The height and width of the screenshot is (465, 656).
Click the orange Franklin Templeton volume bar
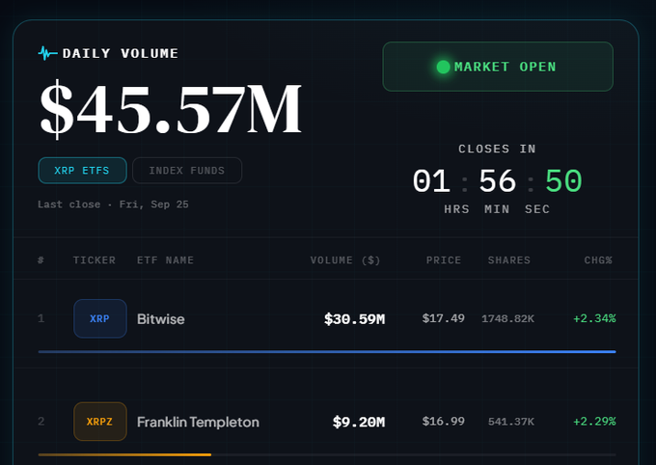(124, 454)
